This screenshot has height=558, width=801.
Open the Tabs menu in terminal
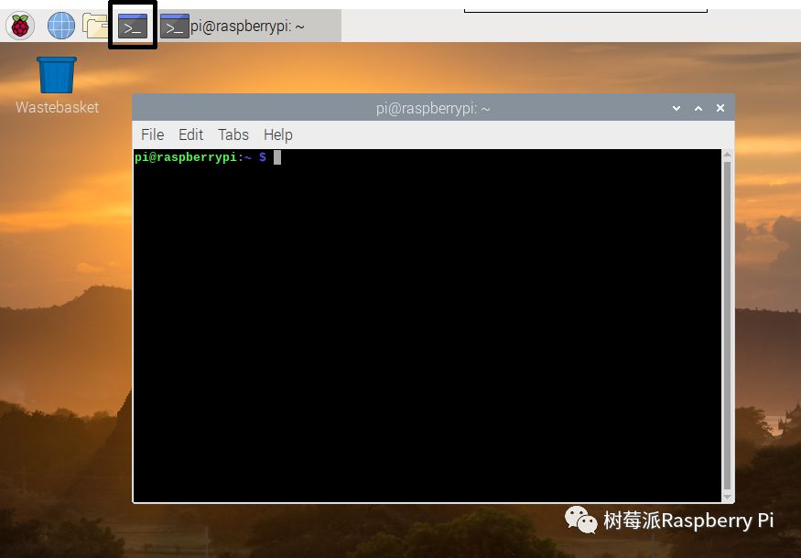pos(233,134)
